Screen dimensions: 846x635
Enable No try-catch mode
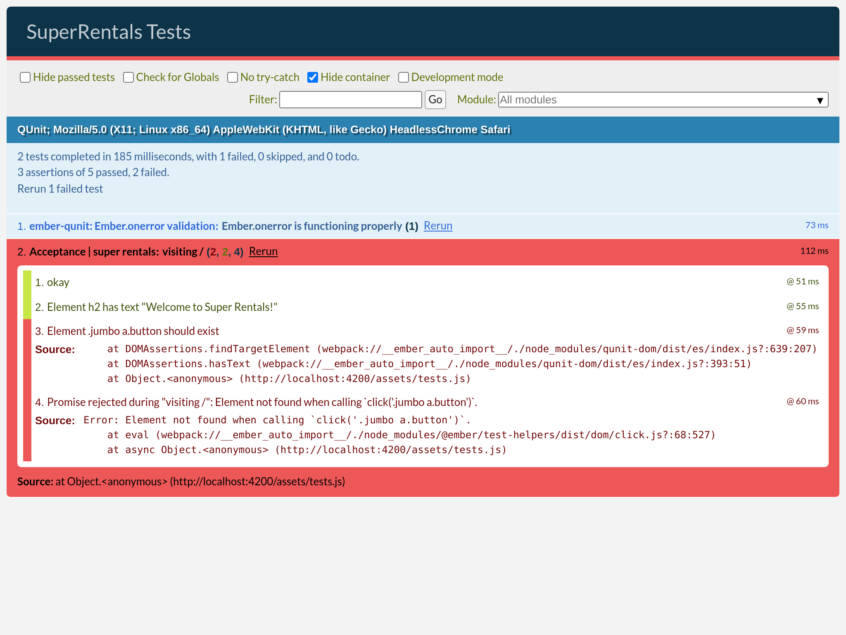tap(233, 77)
